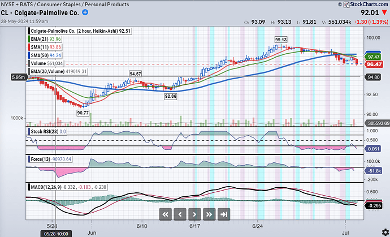Click the 6/24 date axis label
390x237 pixels.
257,226
